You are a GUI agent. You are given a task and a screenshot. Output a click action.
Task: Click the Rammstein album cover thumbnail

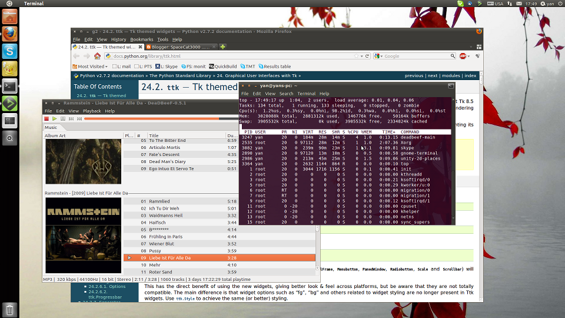pyautogui.click(x=83, y=235)
